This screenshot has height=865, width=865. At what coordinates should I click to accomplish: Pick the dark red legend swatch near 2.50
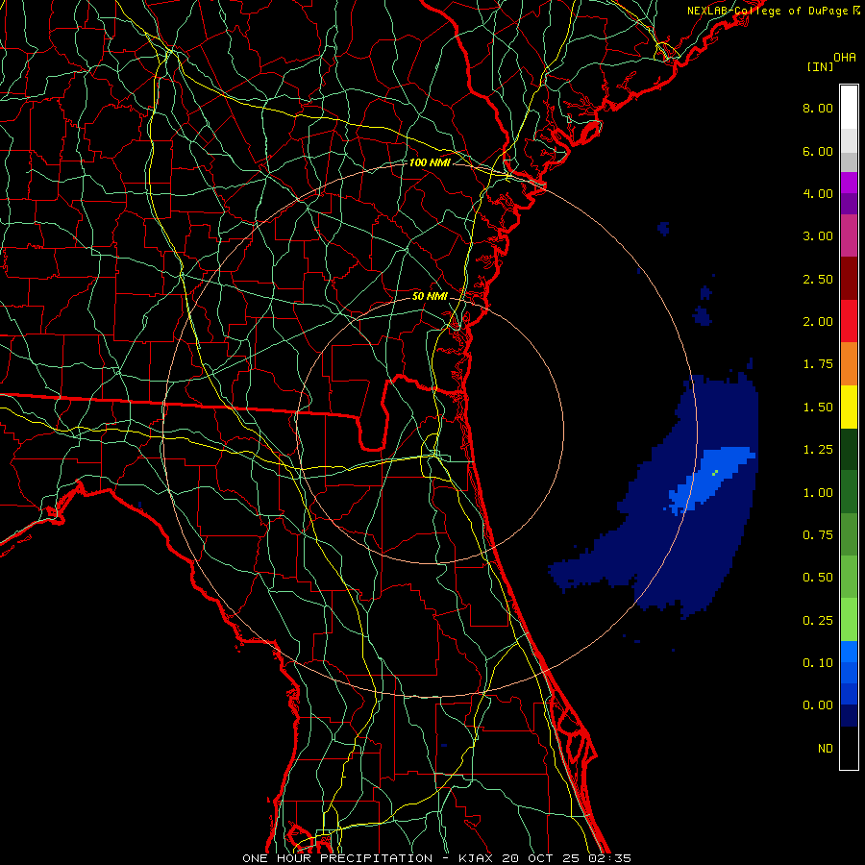click(849, 279)
